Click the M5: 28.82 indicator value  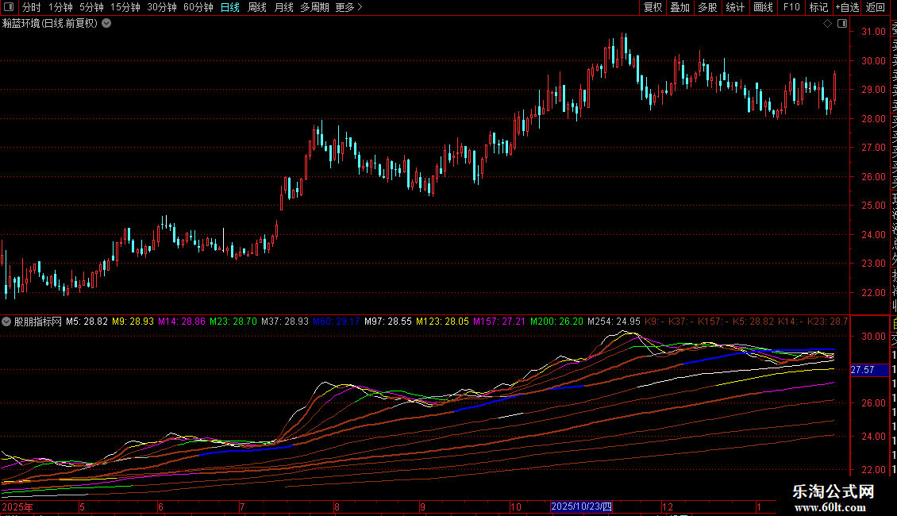point(87,322)
